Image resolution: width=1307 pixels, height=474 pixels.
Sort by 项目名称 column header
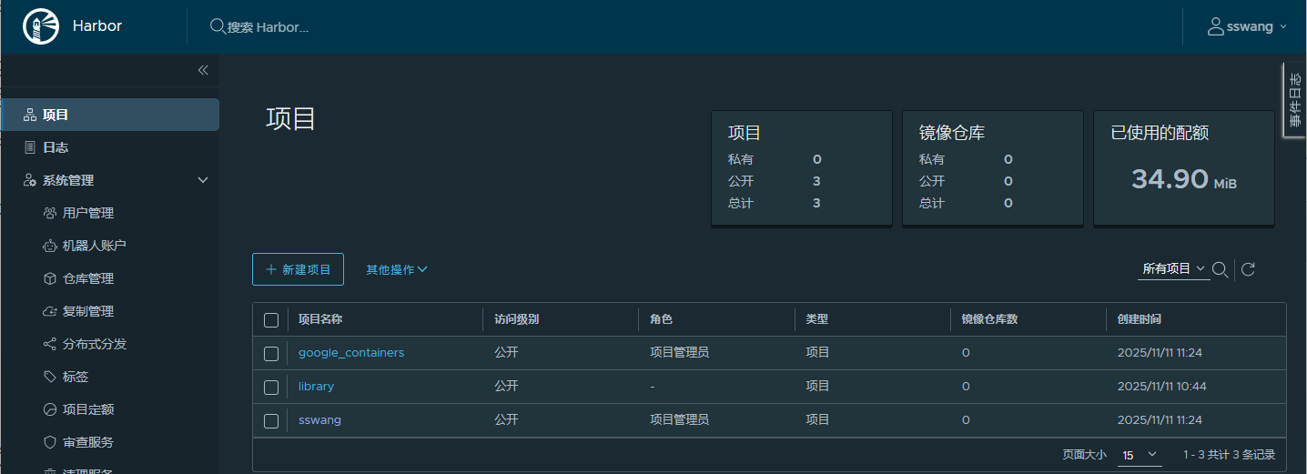(x=320, y=319)
